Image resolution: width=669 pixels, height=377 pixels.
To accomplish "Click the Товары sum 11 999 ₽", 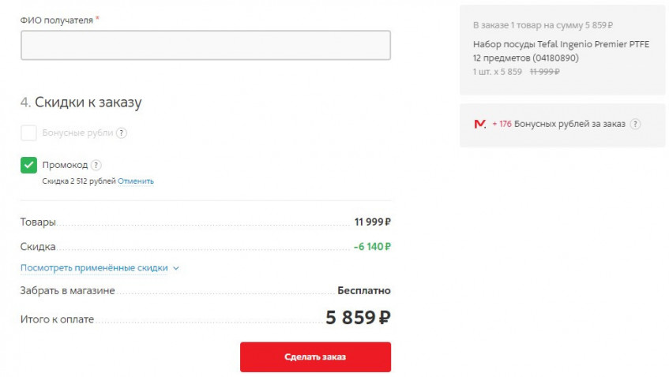I will [373, 222].
